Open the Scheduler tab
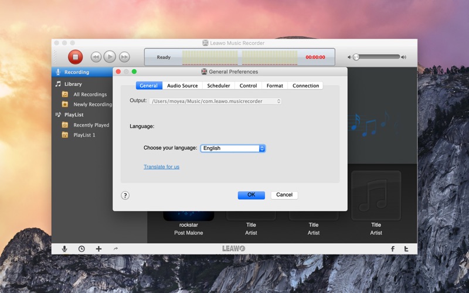This screenshot has height=293, width=469. [x=218, y=86]
